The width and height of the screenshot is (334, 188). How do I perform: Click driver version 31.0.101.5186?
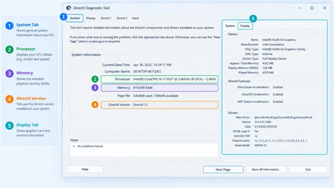click(263, 122)
